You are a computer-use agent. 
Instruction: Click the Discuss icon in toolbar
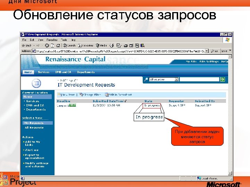coord(137,46)
